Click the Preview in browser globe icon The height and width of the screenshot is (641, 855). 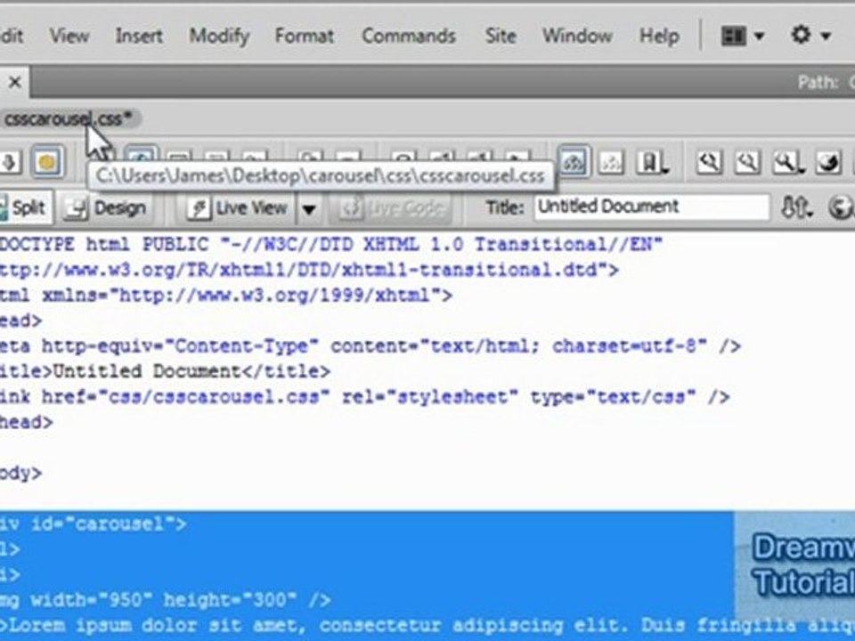click(841, 207)
